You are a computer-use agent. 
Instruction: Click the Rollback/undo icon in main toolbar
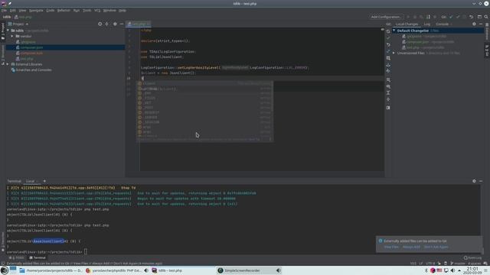pos(472,17)
